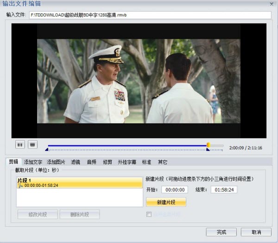Select 片段 1 in the clip list
Viewport: 278px width, 243px height.
point(80,182)
